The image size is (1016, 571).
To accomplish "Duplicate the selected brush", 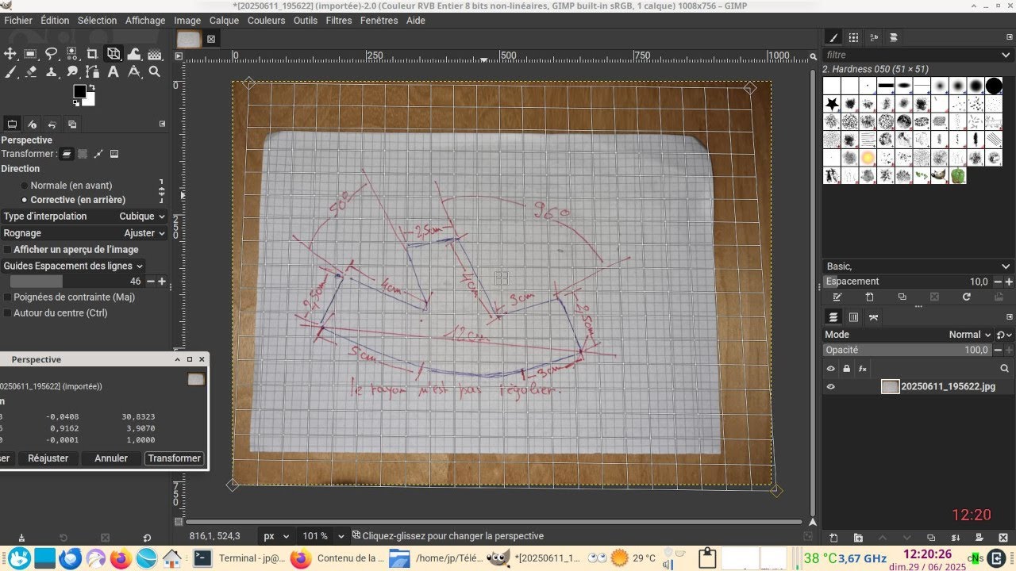I will point(902,297).
